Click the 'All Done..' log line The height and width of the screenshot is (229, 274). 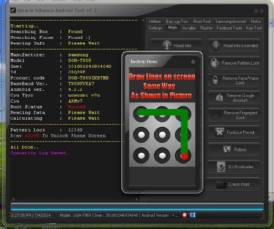pyautogui.click(x=24, y=147)
